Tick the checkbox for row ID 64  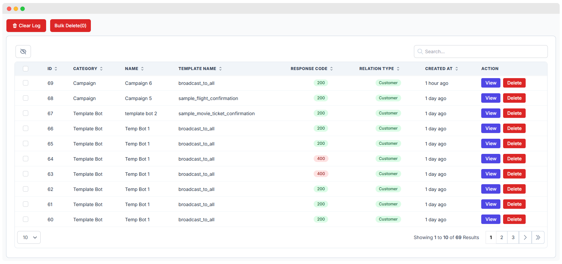point(26,159)
